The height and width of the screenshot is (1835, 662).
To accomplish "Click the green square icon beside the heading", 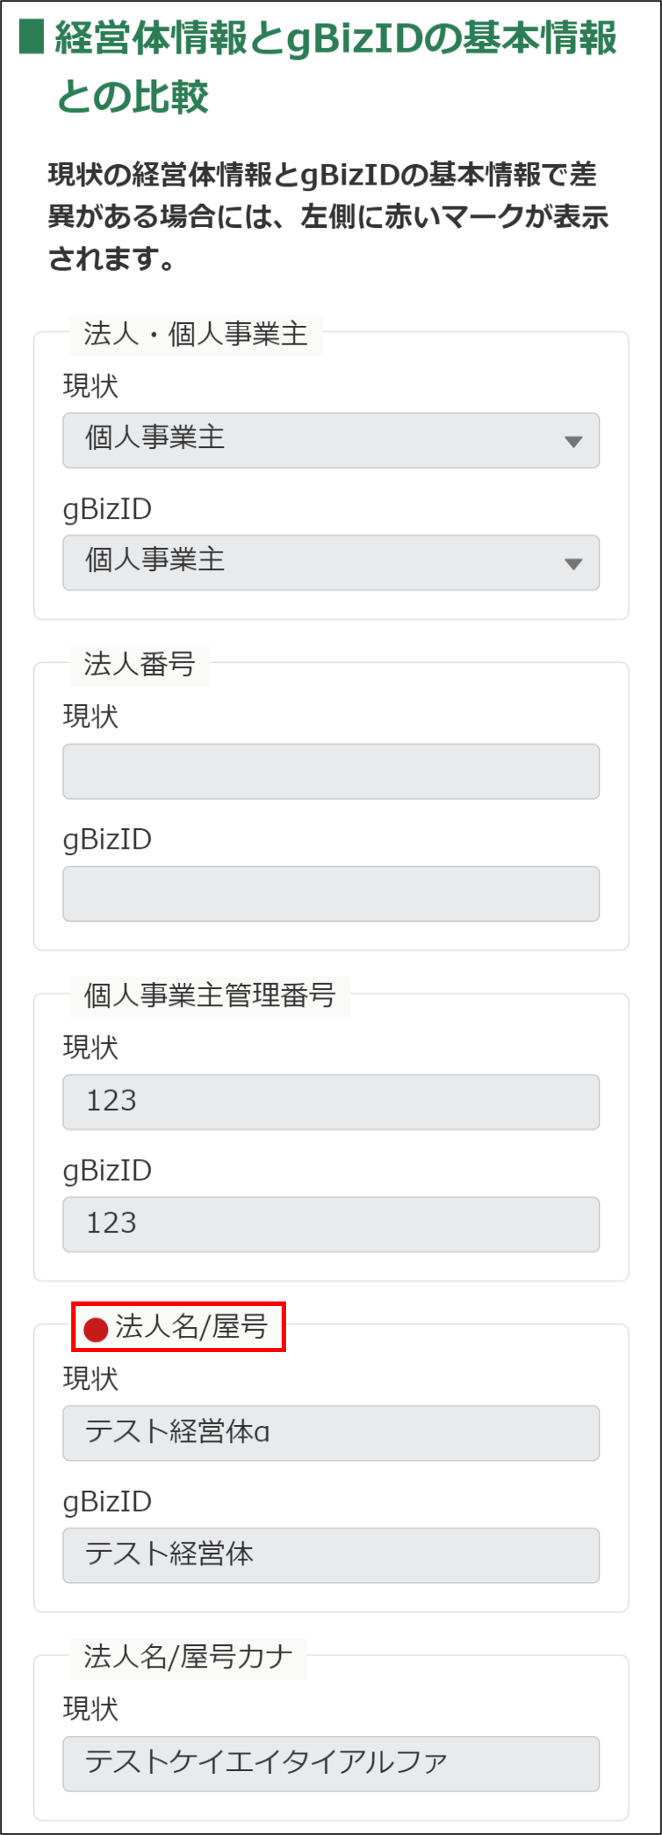I will (31, 38).
